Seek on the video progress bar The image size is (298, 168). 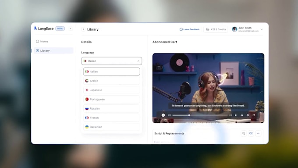point(200,115)
